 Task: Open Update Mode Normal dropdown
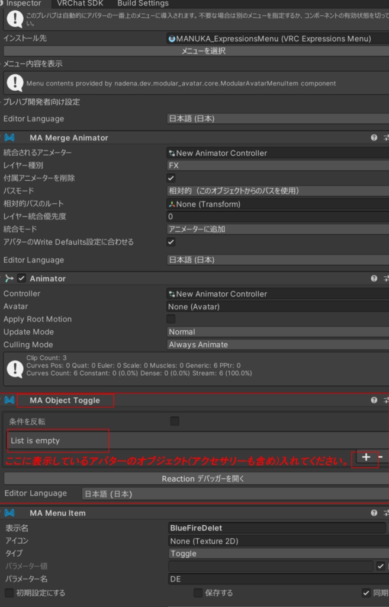coord(278,332)
